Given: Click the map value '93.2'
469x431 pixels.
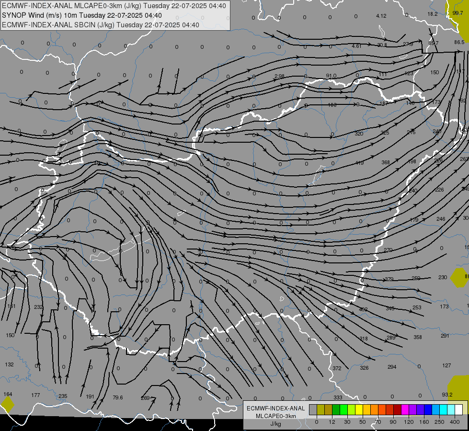Looking at the screenshot, I should (x=447, y=395).
